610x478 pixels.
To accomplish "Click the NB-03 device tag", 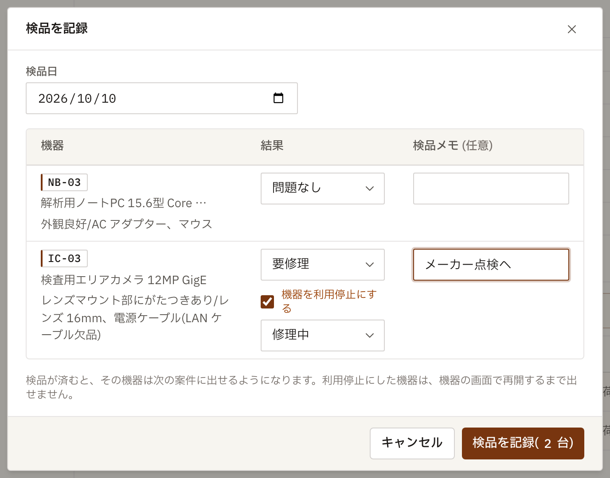I will (x=64, y=182).
